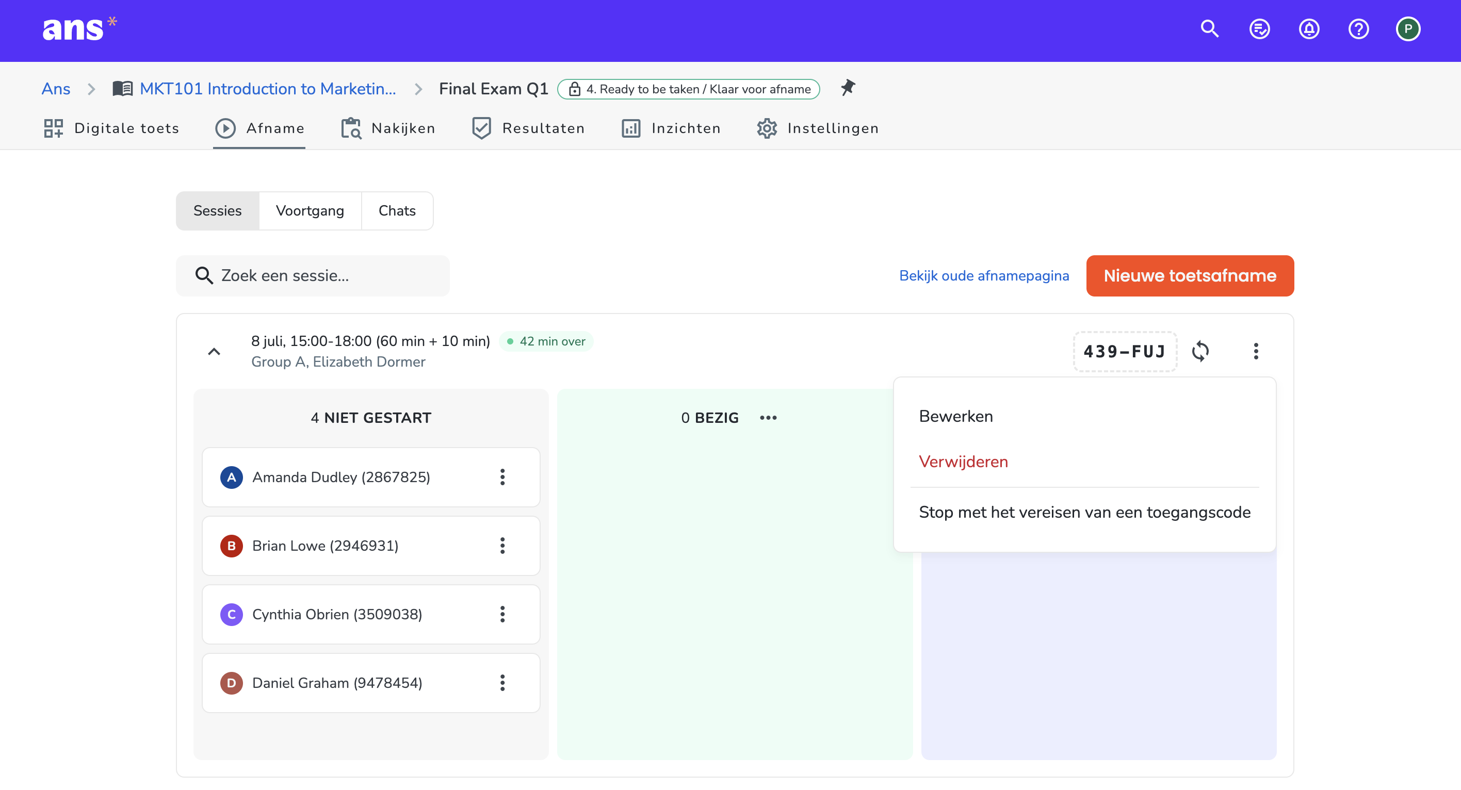This screenshot has width=1461, height=790.
Task: Open the notifications bell icon
Action: click(x=1308, y=29)
